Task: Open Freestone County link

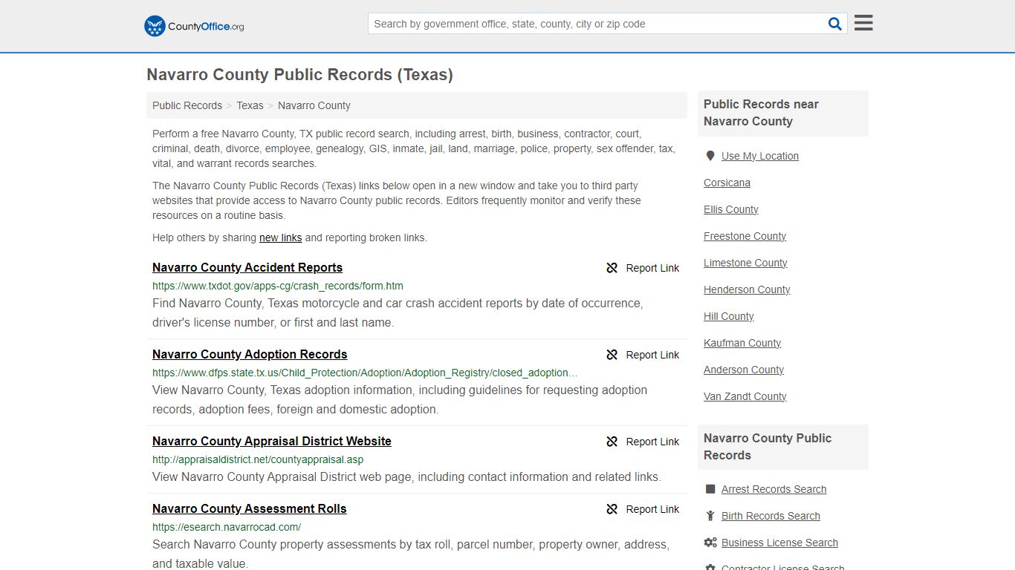Action: [x=745, y=236]
